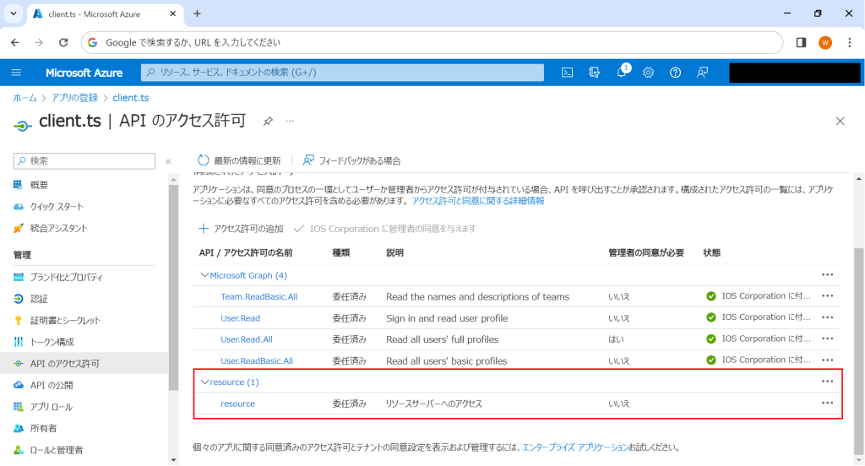Open more options beside the page title
The height and width of the screenshot is (466, 865).
[291, 122]
